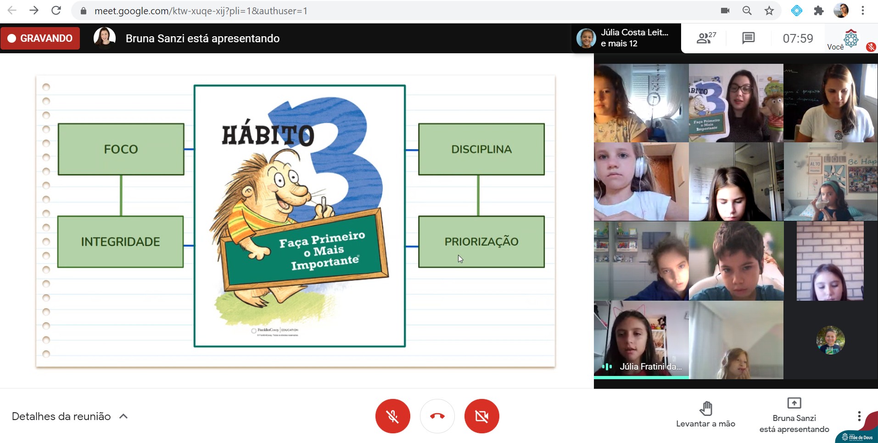Toggle the camera off button
This screenshot has height=443, width=878.
481,416
